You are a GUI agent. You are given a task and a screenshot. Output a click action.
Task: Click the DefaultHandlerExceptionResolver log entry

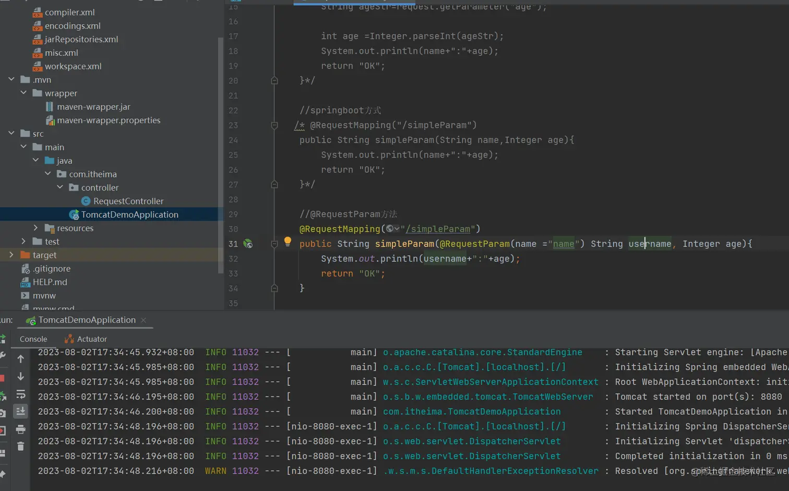491,471
